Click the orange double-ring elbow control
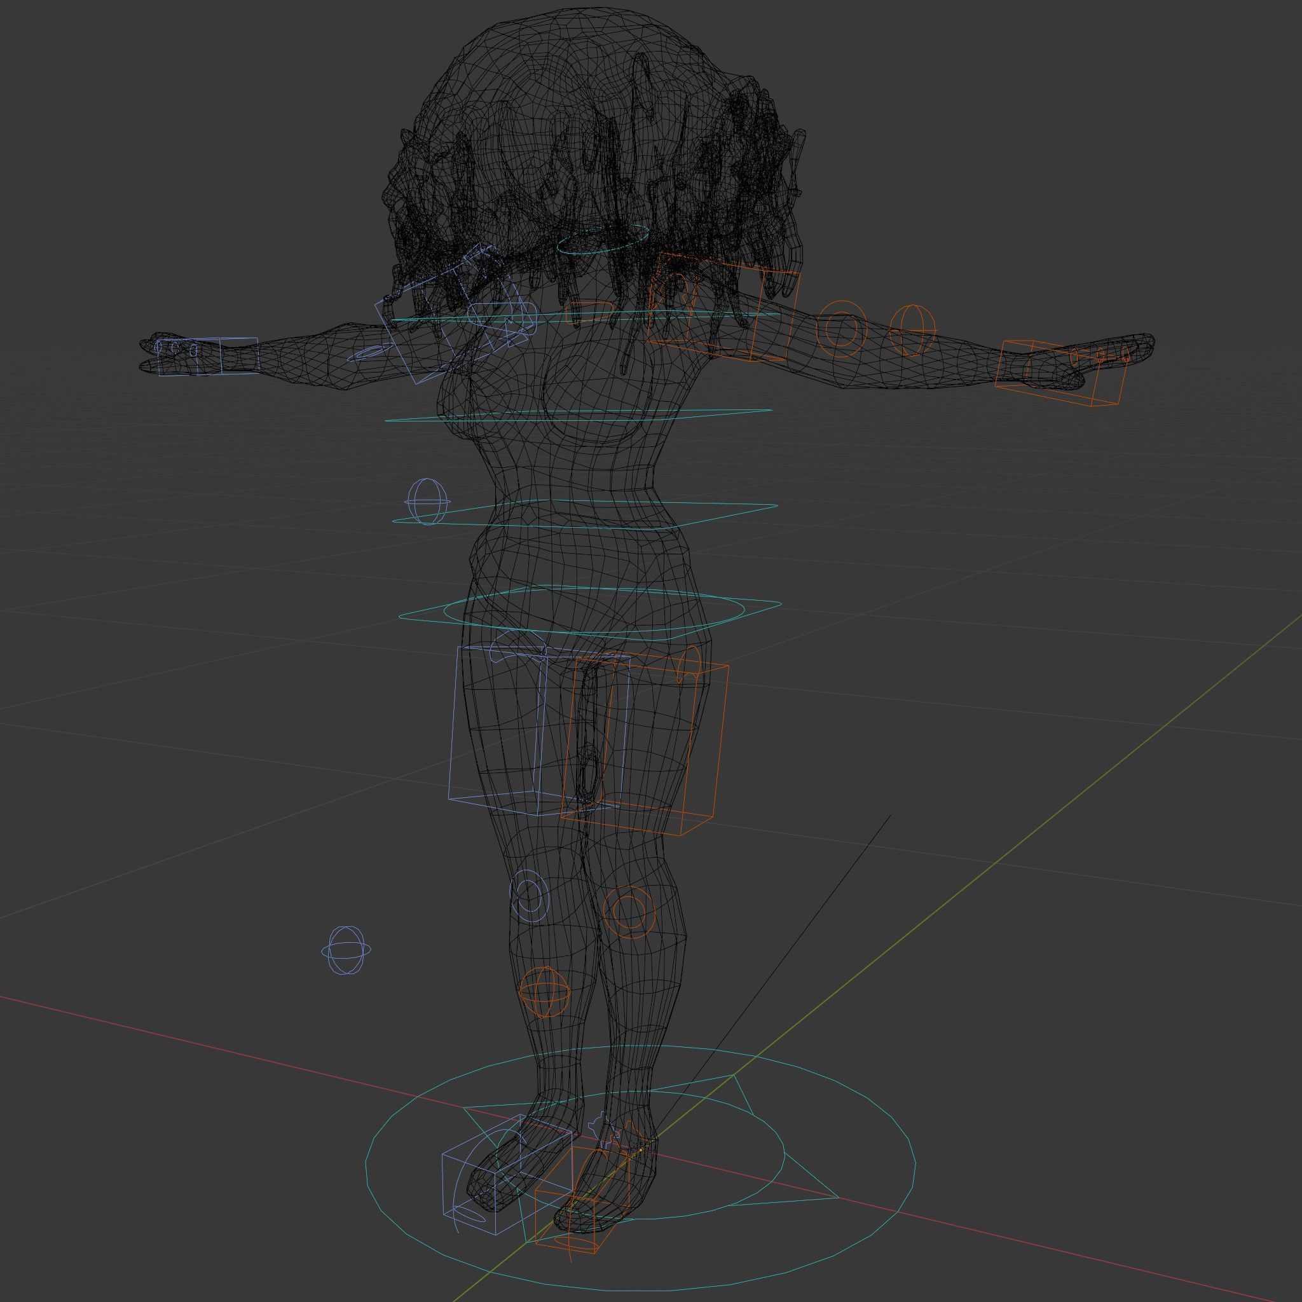Image resolution: width=1302 pixels, height=1302 pixels. click(841, 329)
